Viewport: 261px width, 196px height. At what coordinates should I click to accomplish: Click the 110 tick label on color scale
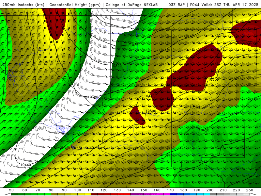pyautogui.click(x=91, y=190)
